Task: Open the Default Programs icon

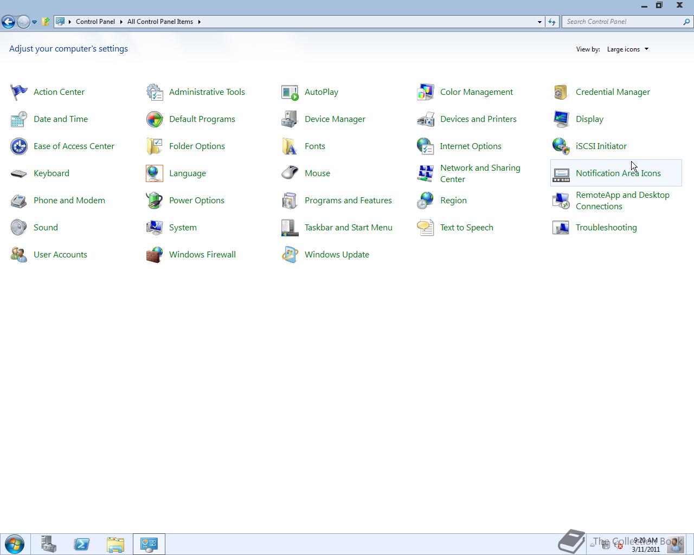Action: pyautogui.click(x=154, y=119)
